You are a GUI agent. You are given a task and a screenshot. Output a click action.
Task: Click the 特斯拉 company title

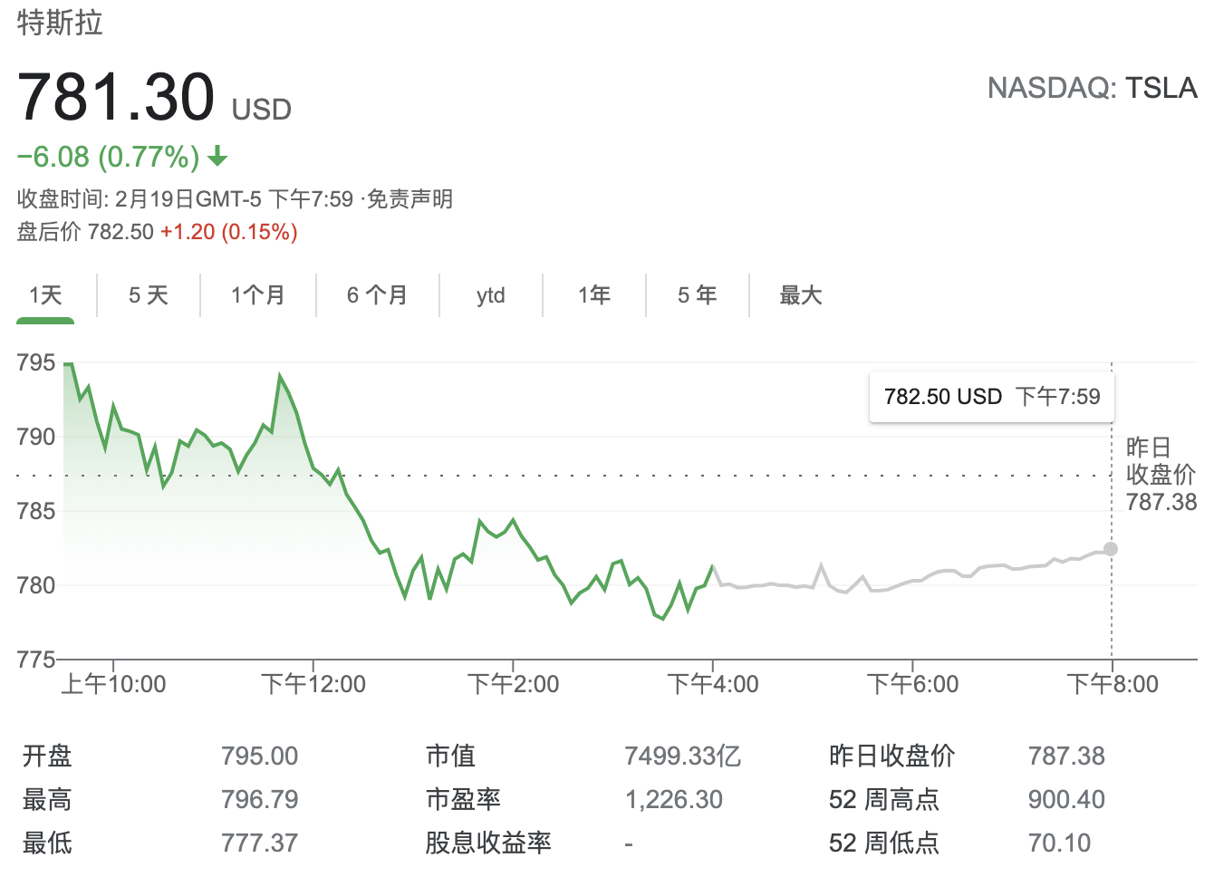(x=60, y=23)
